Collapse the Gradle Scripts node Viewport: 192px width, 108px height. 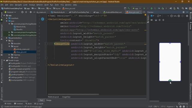pyautogui.click(x=4, y=61)
